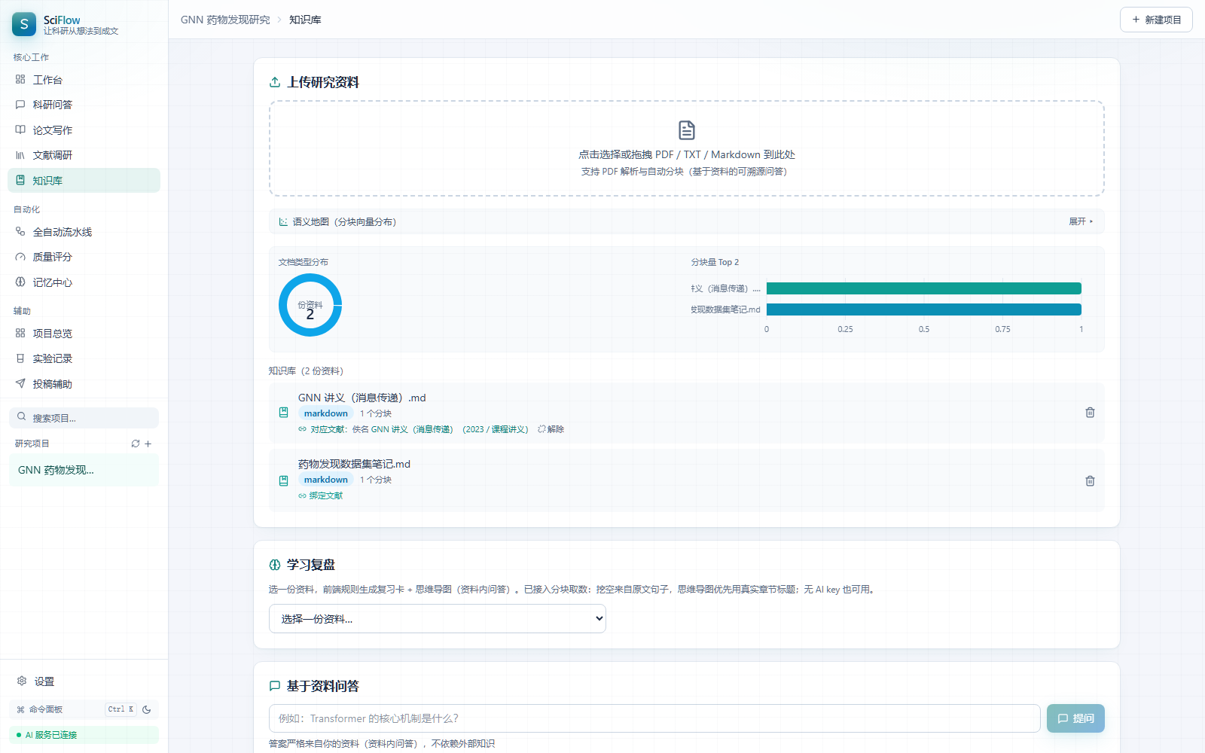Add a new research project with plus icon
1205x753 pixels.
[148, 444]
